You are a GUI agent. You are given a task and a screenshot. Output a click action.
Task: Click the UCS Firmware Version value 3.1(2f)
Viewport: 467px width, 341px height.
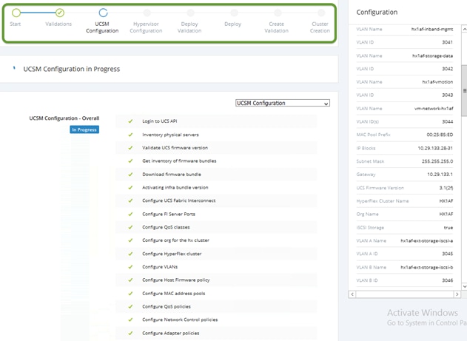[446, 188]
